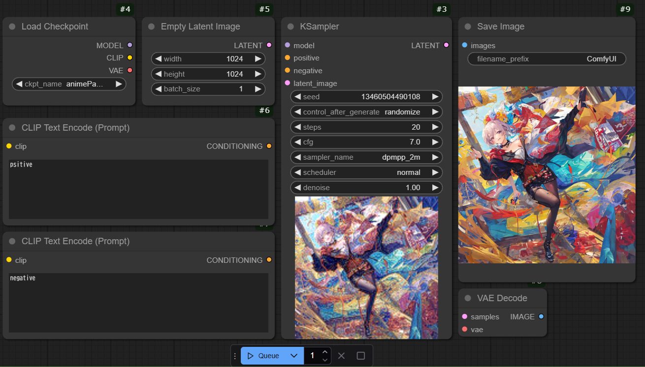This screenshot has height=367, width=645.
Task: Click the positive input port on KSampler
Action: [x=288, y=58]
